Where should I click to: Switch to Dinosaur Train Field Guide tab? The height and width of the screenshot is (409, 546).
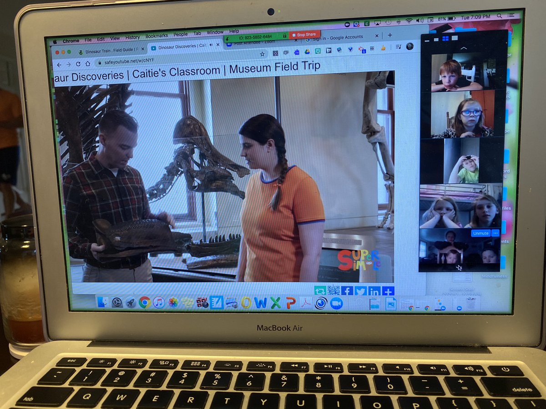(x=111, y=51)
